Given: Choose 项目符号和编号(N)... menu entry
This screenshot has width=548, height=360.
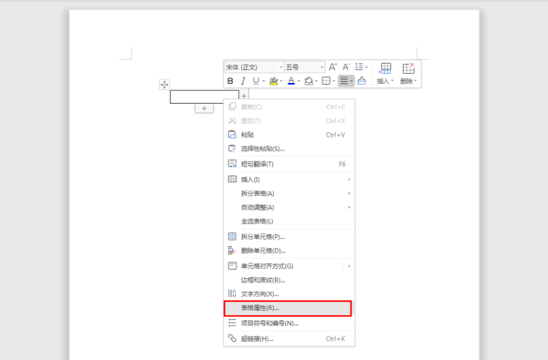Looking at the screenshot, I should (x=289, y=323).
